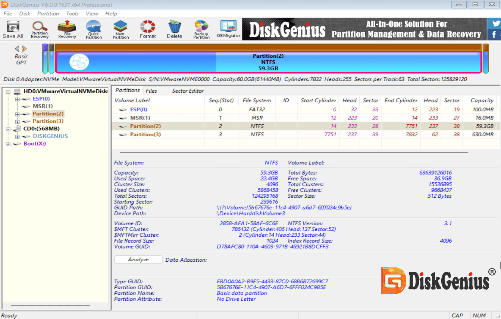Open the Partition Recovery tool
This screenshot has height=319, width=501.
[x=40, y=29]
